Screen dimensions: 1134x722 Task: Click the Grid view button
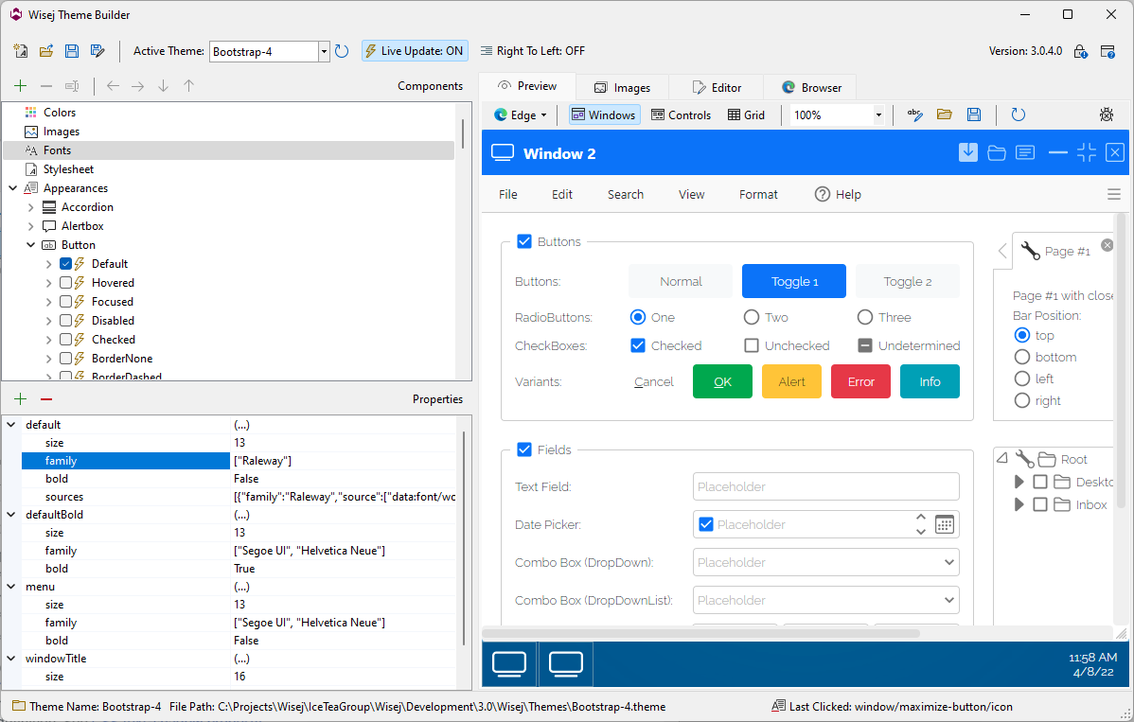746,114
